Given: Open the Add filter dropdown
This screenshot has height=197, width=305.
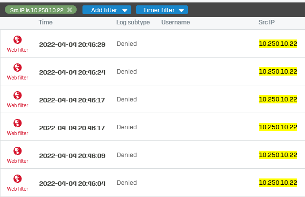Looking at the screenshot, I should pyautogui.click(x=107, y=10).
